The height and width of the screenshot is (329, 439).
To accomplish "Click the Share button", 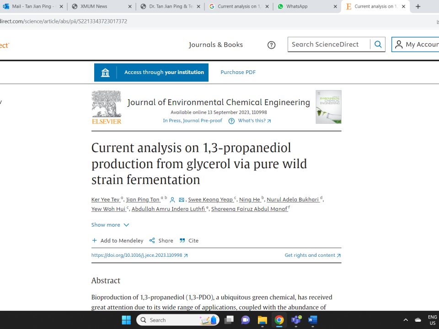I will coord(161,241).
